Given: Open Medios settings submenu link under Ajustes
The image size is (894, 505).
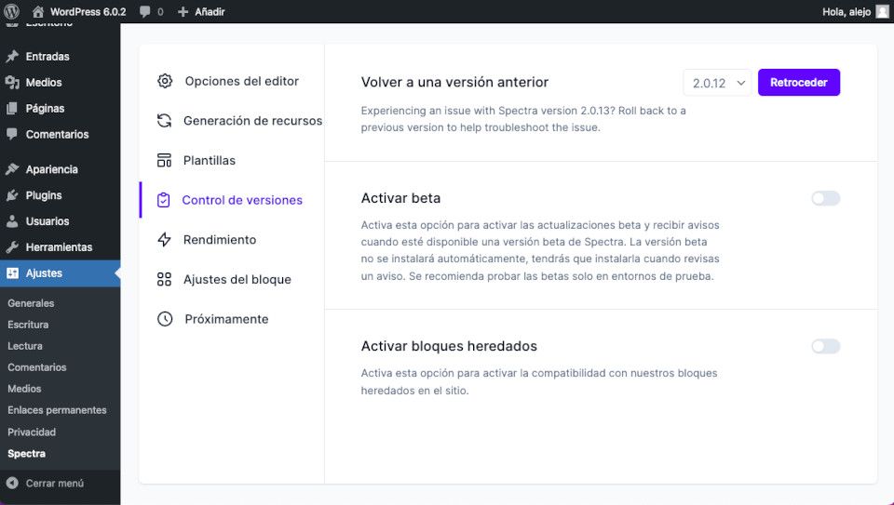Looking at the screenshot, I should tap(24, 389).
